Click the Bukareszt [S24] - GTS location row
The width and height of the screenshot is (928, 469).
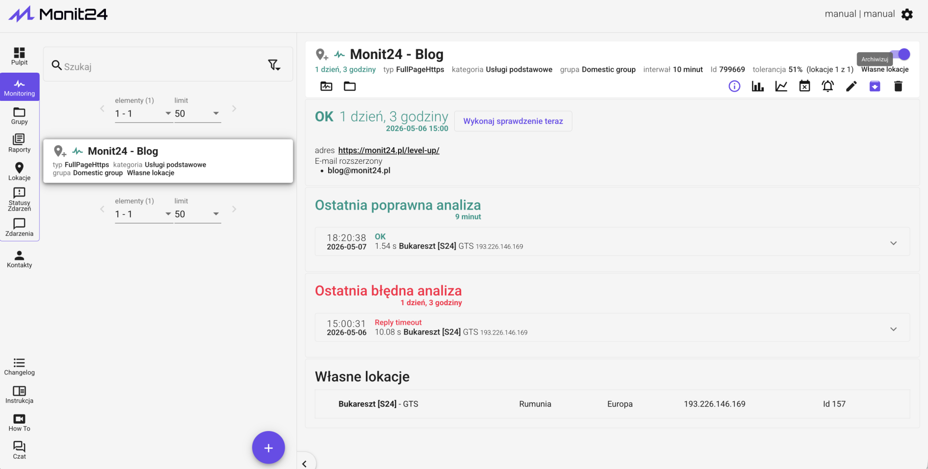click(x=612, y=404)
